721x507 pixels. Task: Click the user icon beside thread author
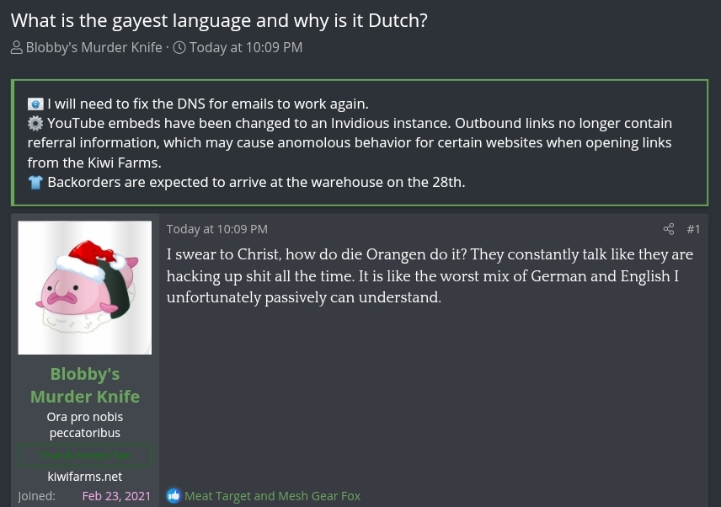click(x=17, y=48)
